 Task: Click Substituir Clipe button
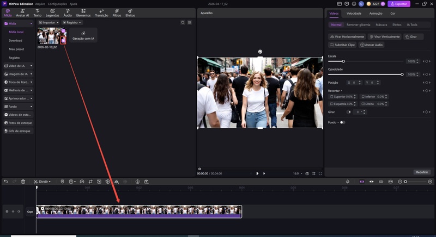click(x=342, y=45)
